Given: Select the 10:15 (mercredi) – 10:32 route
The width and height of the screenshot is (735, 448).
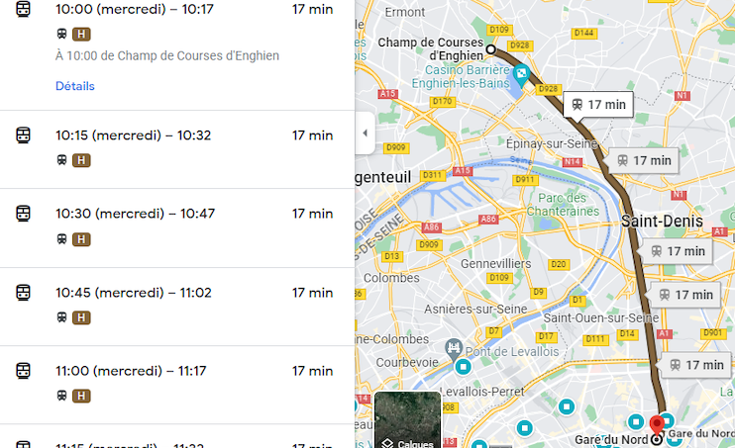Looking at the screenshot, I should [x=133, y=135].
